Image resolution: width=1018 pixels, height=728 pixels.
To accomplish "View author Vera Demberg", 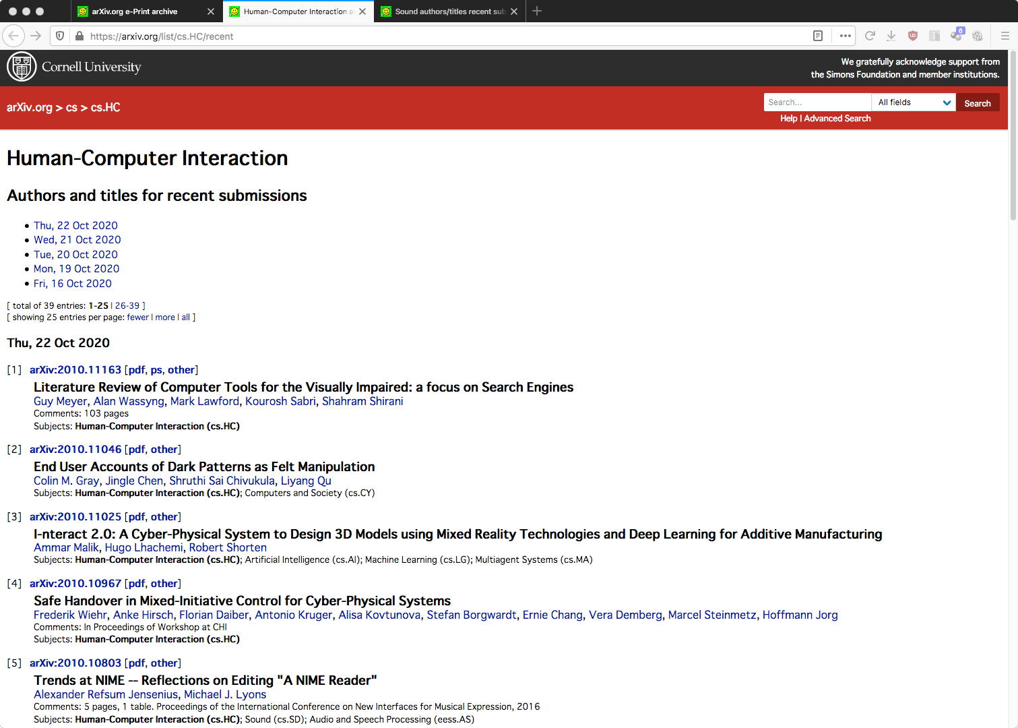I will pyautogui.click(x=625, y=615).
